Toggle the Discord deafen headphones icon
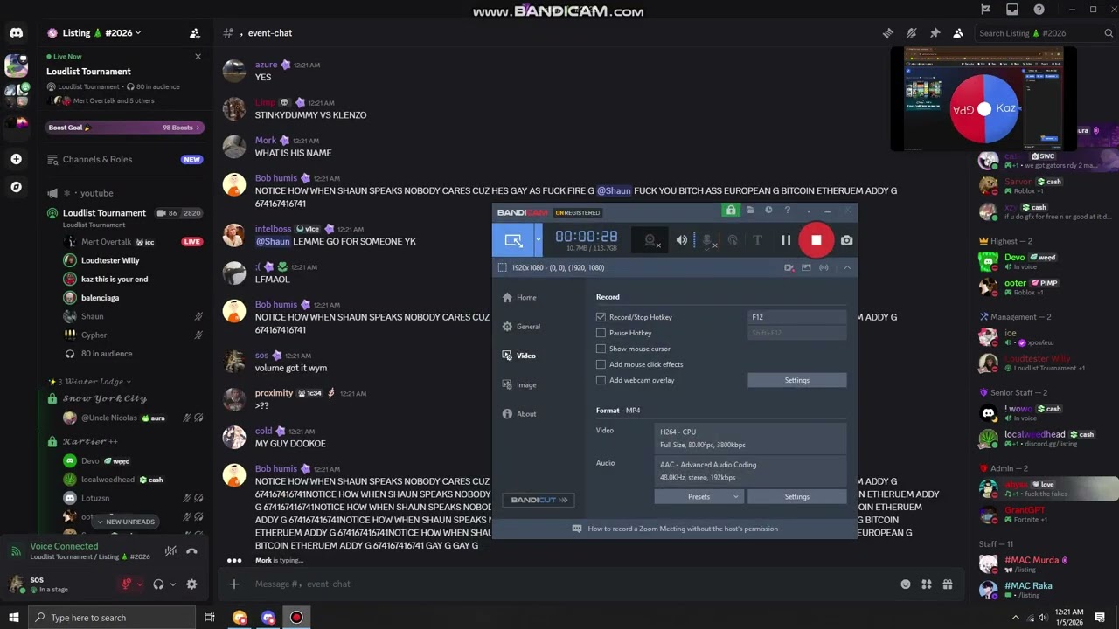 tap(158, 584)
